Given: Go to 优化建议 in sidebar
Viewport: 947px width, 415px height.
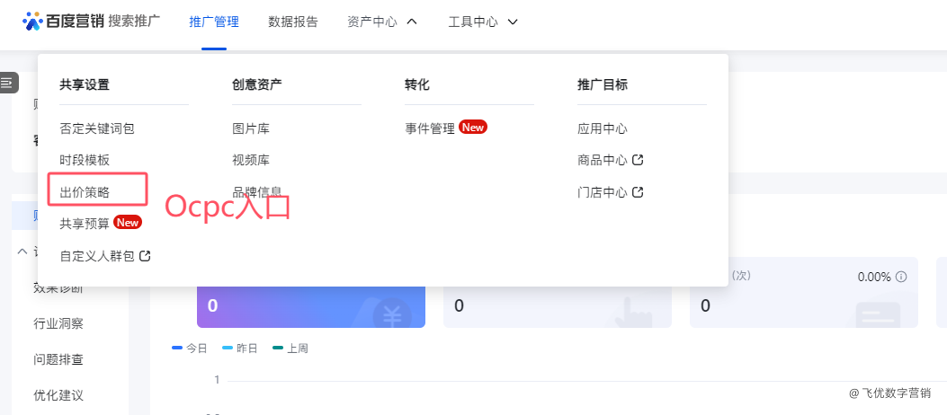Looking at the screenshot, I should point(58,396).
